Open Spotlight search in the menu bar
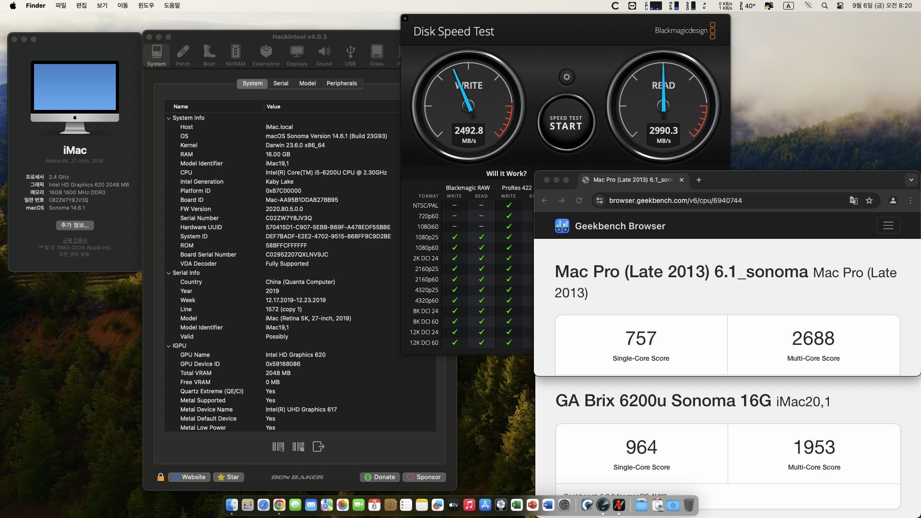This screenshot has width=921, height=518. [x=825, y=6]
